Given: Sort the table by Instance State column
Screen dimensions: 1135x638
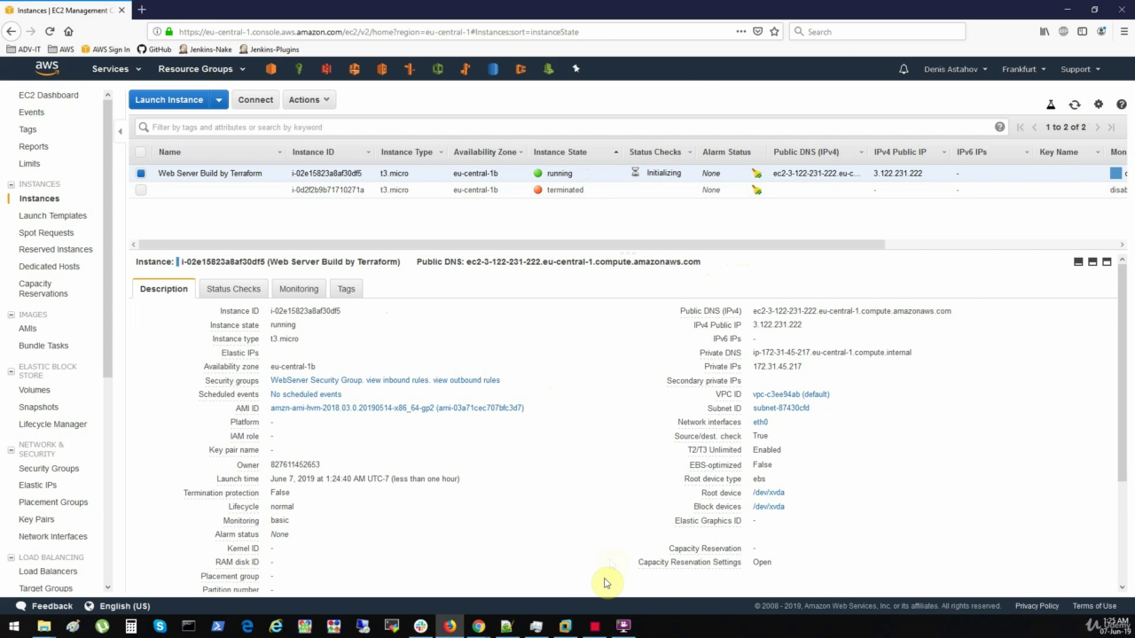Looking at the screenshot, I should 560,152.
